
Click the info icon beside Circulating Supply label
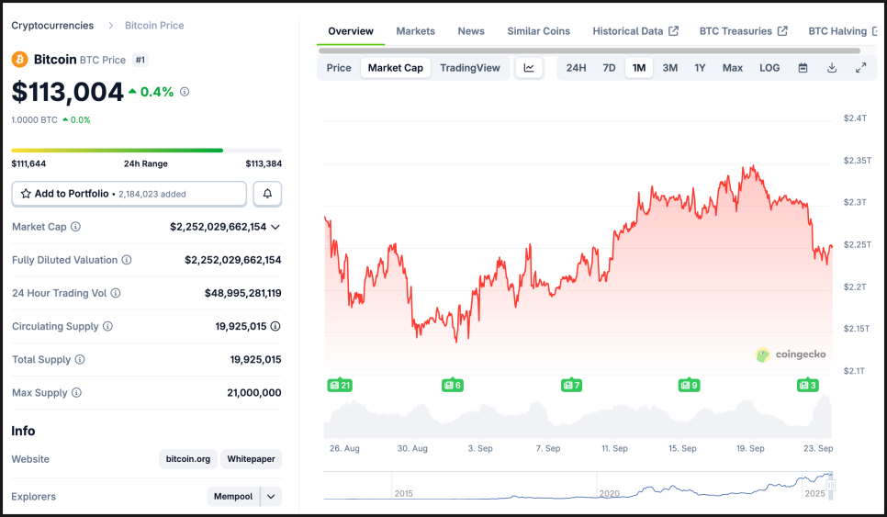[107, 326]
